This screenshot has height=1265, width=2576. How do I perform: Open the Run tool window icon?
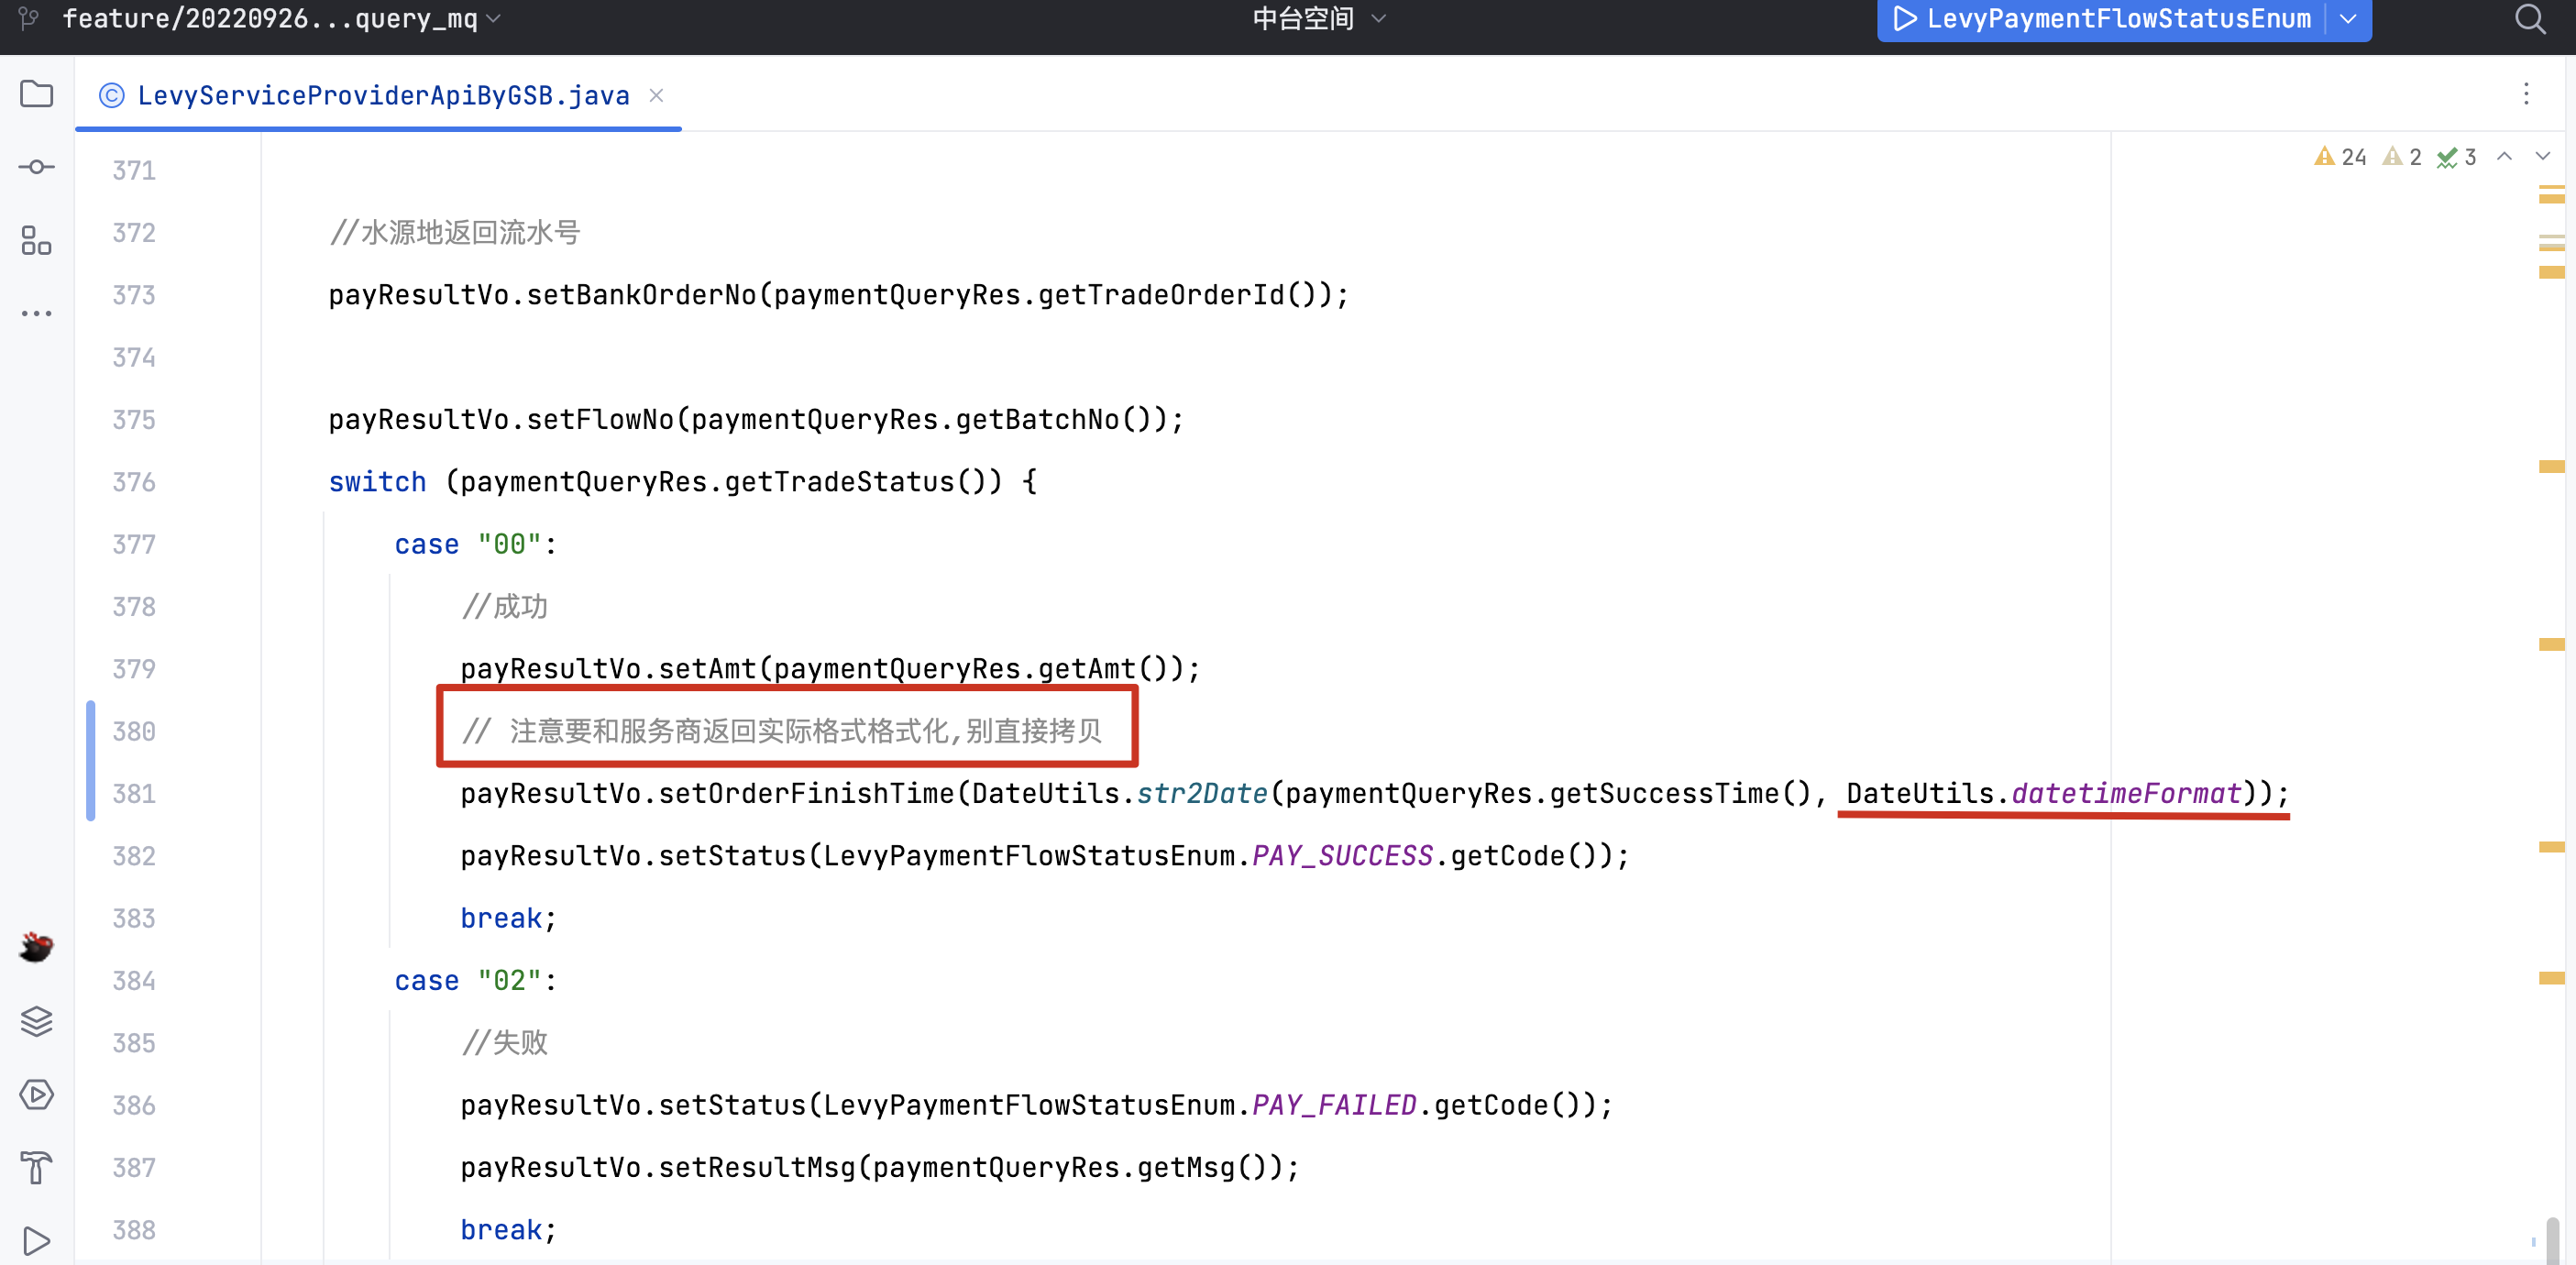point(36,1240)
